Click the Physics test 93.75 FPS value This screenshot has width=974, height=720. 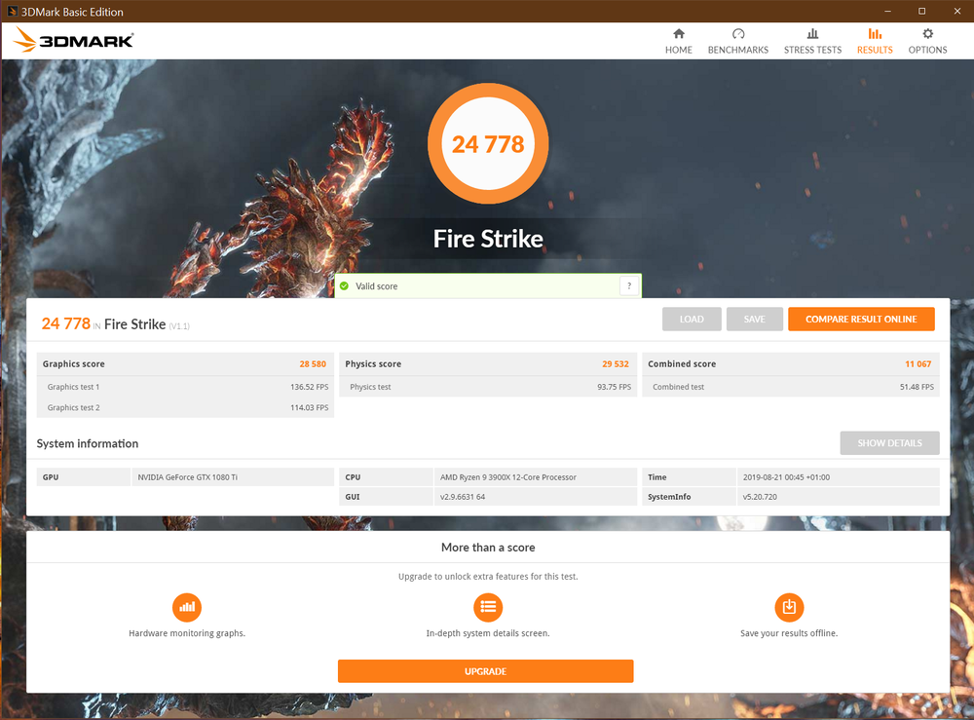[614, 387]
